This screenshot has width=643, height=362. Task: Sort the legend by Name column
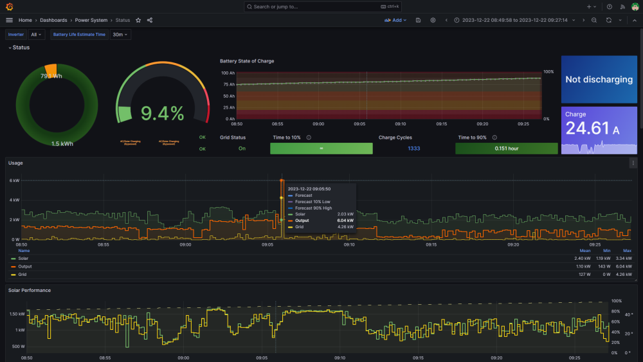[x=24, y=251]
